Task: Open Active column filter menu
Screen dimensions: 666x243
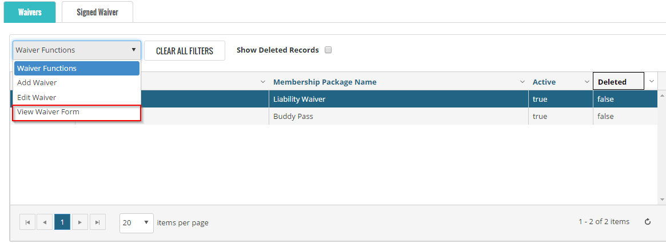Action: [587, 82]
